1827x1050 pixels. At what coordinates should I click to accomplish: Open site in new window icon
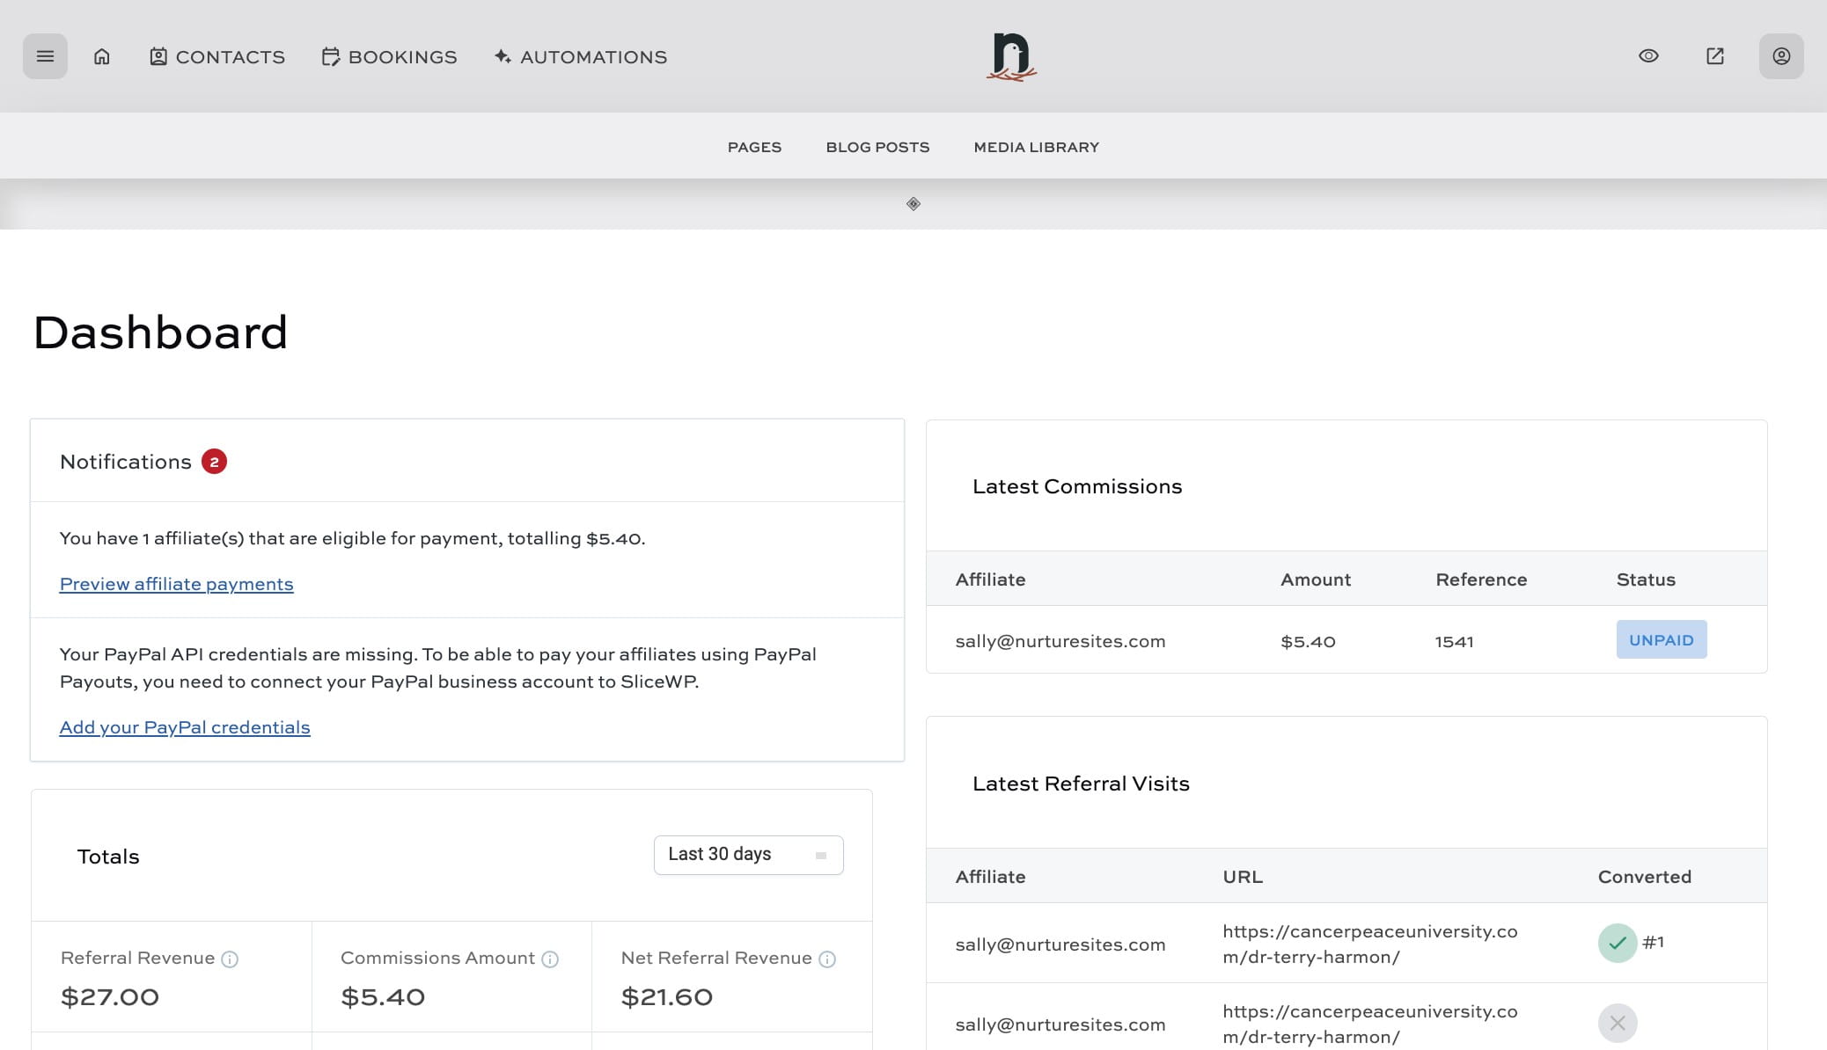click(1714, 56)
